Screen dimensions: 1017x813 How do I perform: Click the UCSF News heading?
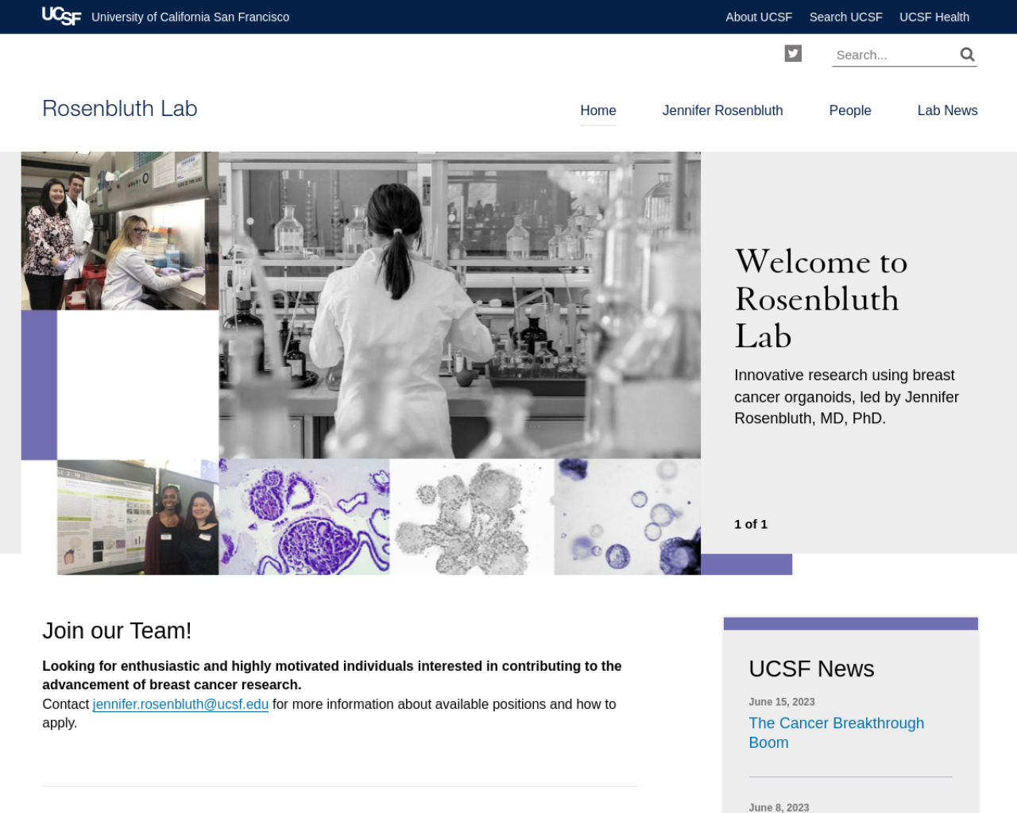[x=811, y=669]
